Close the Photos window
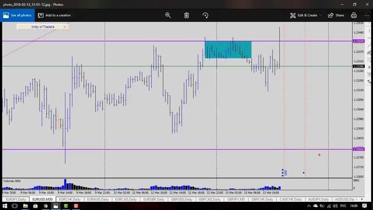The height and width of the screenshot is (210, 373). click(367, 5)
